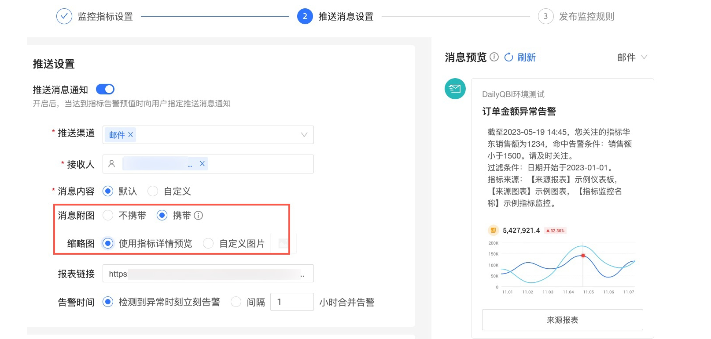Image resolution: width=711 pixels, height=339 pixels.
Task: Choose 不携带 for 消息附图
Action: point(108,216)
